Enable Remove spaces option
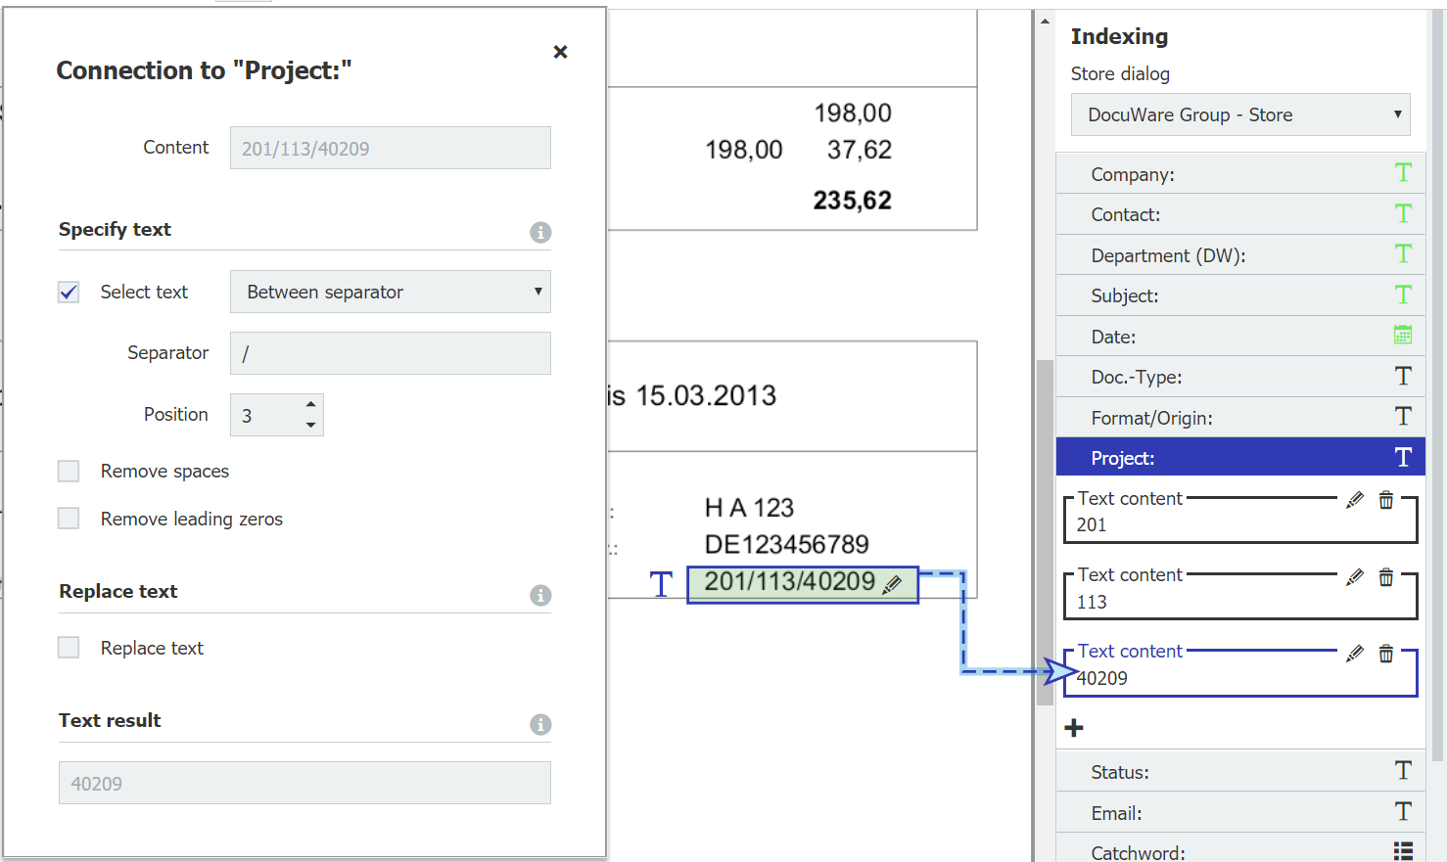 [69, 472]
